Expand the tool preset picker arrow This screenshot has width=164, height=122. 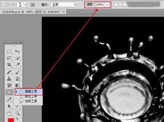12,5
